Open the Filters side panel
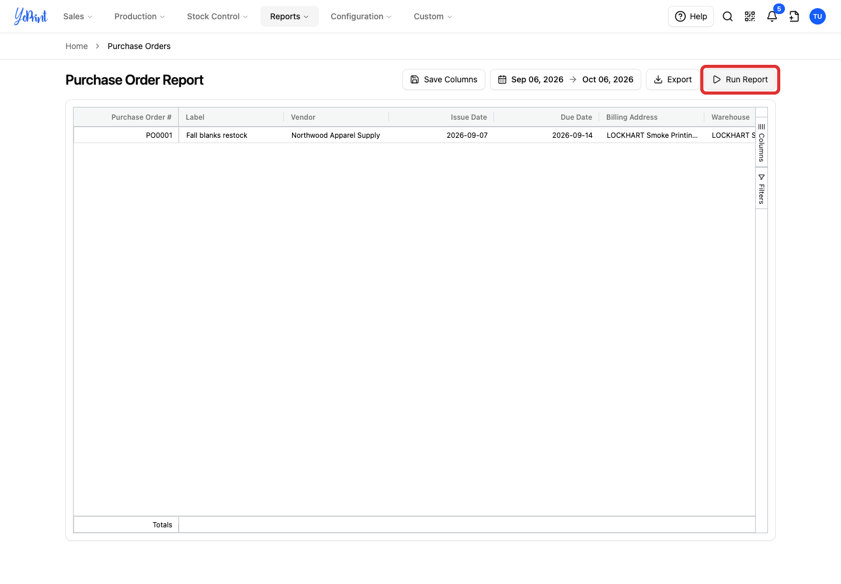 pyautogui.click(x=762, y=188)
